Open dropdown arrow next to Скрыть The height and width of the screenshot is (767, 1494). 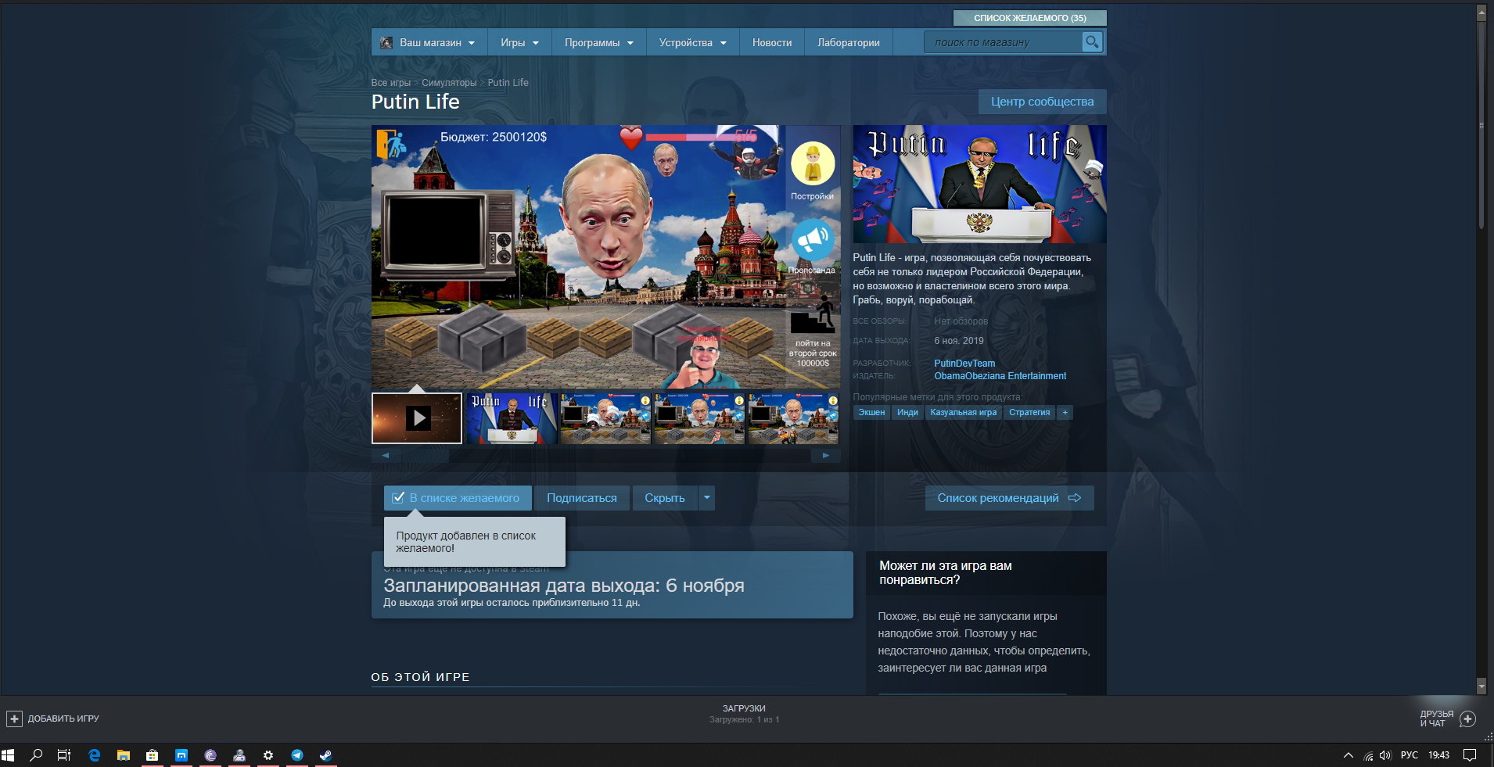(706, 498)
